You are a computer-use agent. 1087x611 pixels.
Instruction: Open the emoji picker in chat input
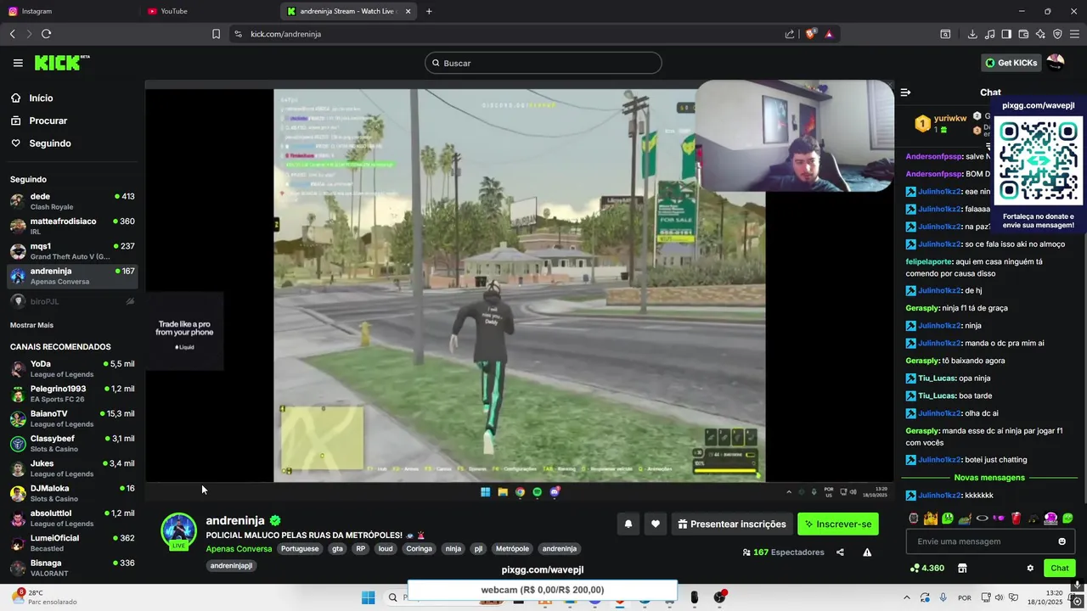[1062, 541]
